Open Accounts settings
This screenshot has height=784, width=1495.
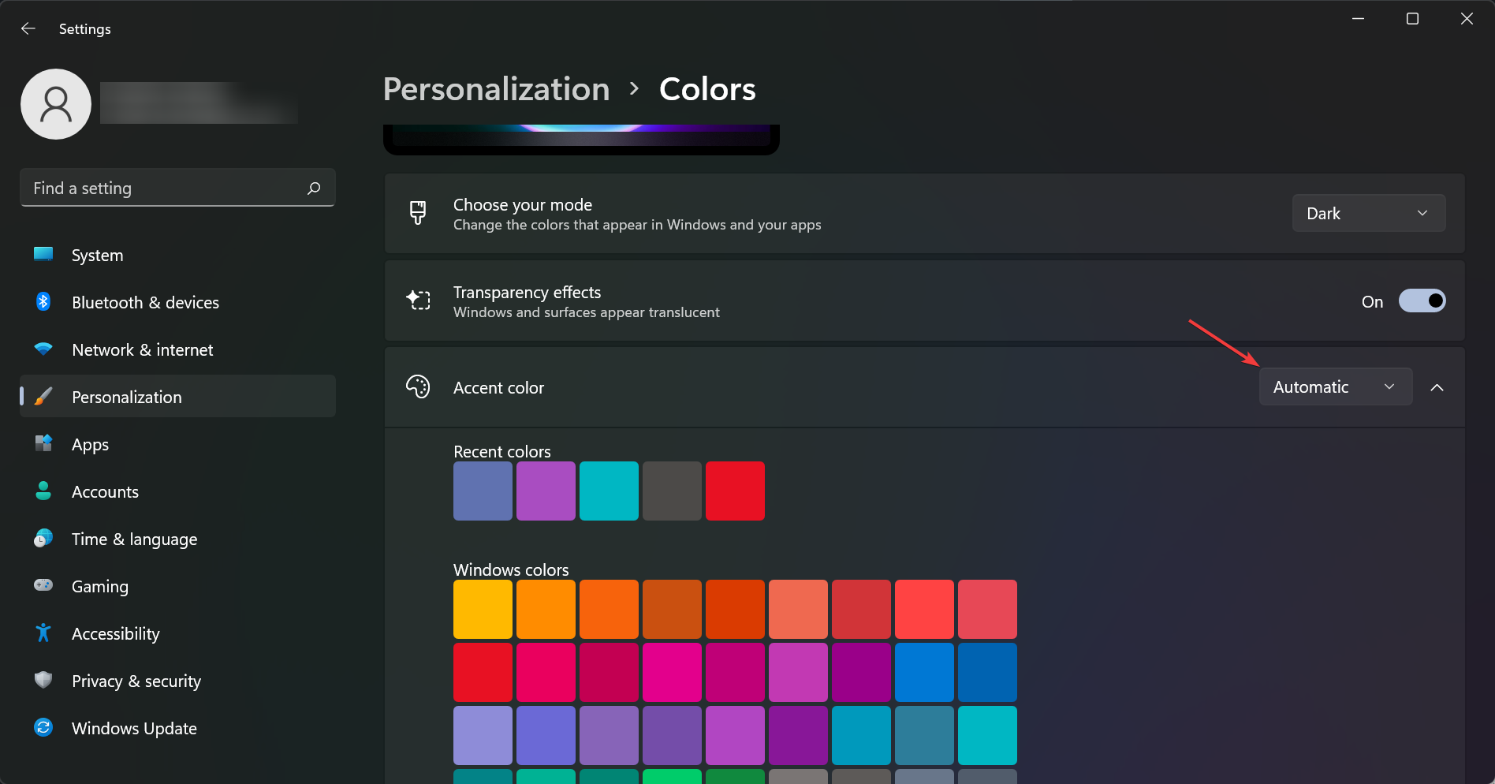tap(104, 491)
